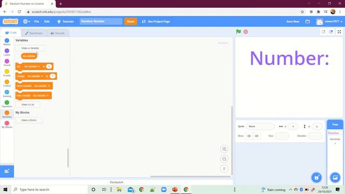Screen dimensions: 345x194
Task: Click the block palette scrollbar
Action: [x=68, y=158]
